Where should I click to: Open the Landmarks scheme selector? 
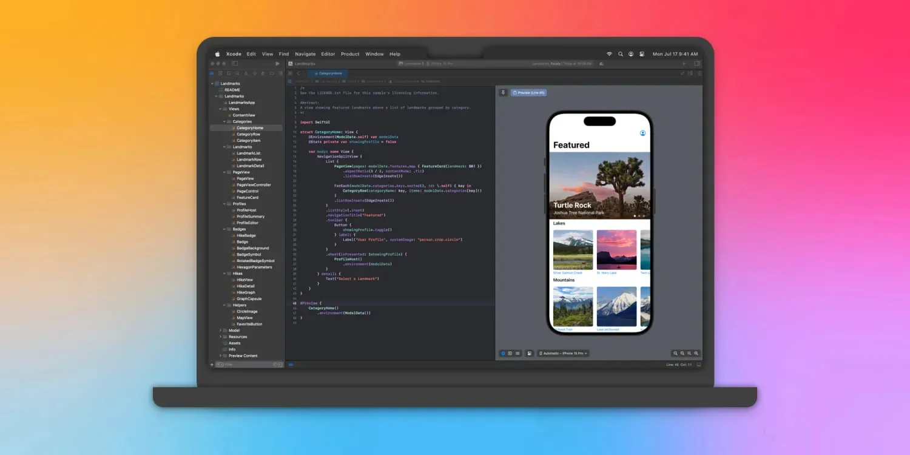(412, 63)
